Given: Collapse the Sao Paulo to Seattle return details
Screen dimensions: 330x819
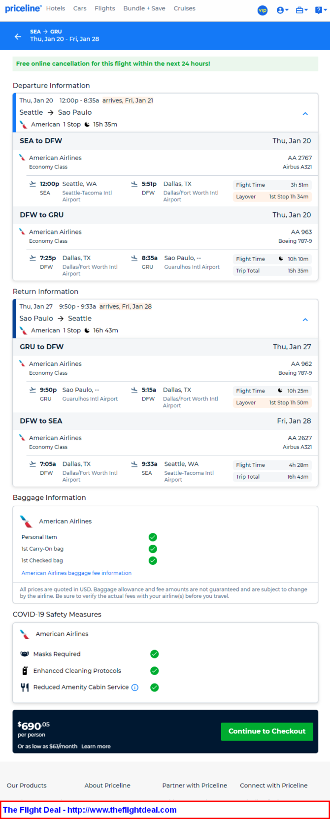Looking at the screenshot, I should 305,319.
